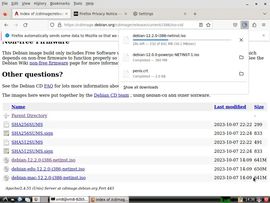Click Show all downloads
This screenshot has height=203, width=270.
click(x=141, y=87)
